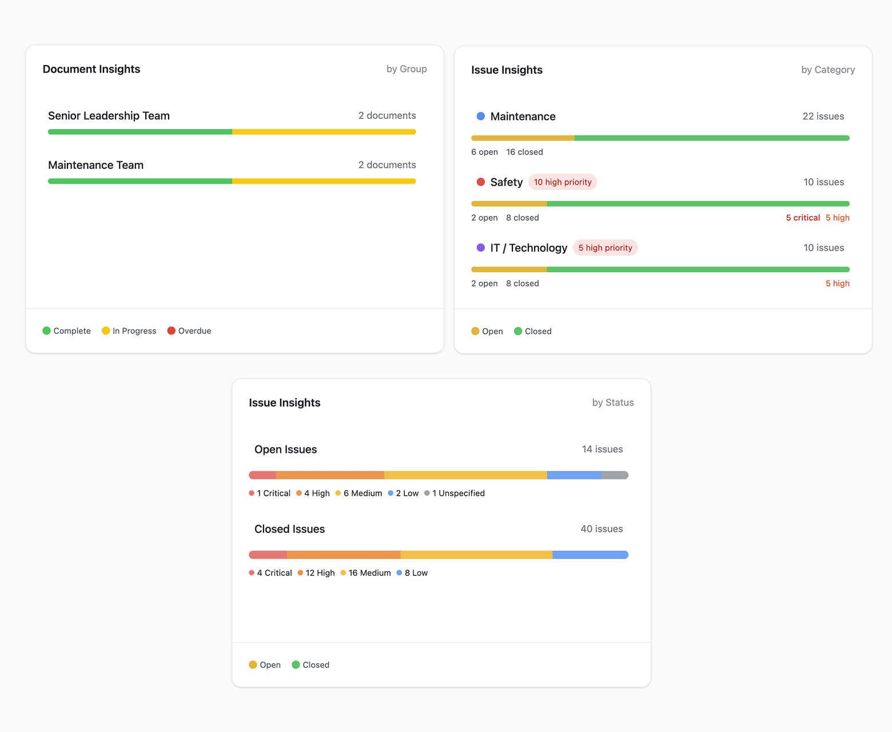Click the purple IT / Technology category dot
The image size is (892, 732).
[x=480, y=248]
